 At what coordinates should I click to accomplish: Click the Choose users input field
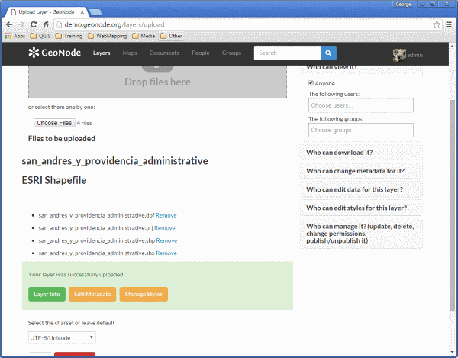coord(361,105)
